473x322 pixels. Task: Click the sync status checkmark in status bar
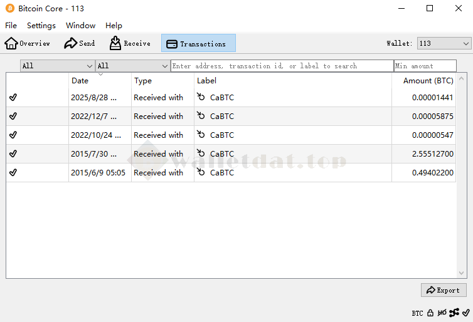[465, 313]
